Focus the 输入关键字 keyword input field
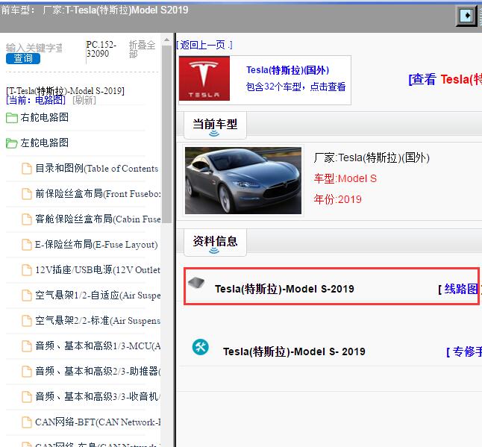This screenshot has height=447, width=482. click(x=34, y=48)
